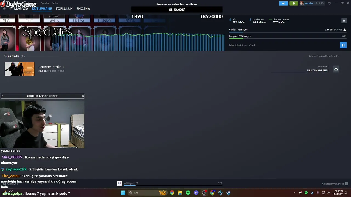
Task: Click the $12.80 wallet balance
Action: click(320, 3)
